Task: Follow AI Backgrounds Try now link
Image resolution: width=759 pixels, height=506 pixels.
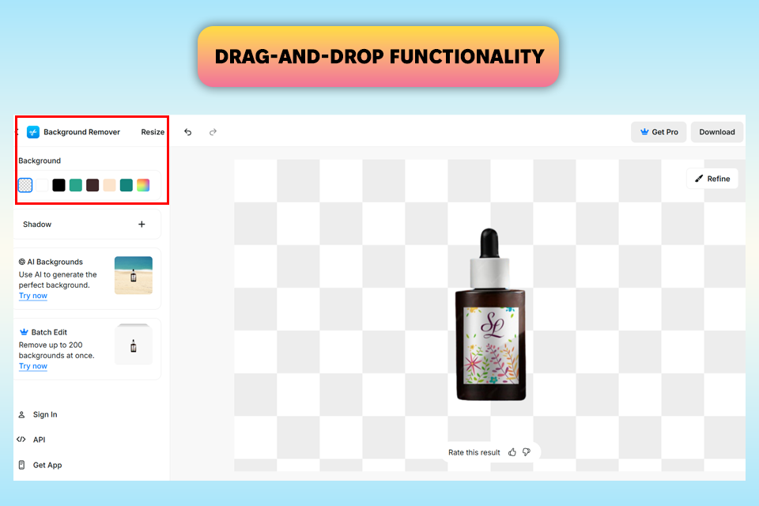Action: [x=33, y=296]
